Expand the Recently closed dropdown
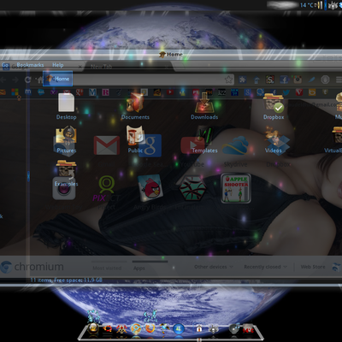This screenshot has width=342, height=342. coord(265,267)
